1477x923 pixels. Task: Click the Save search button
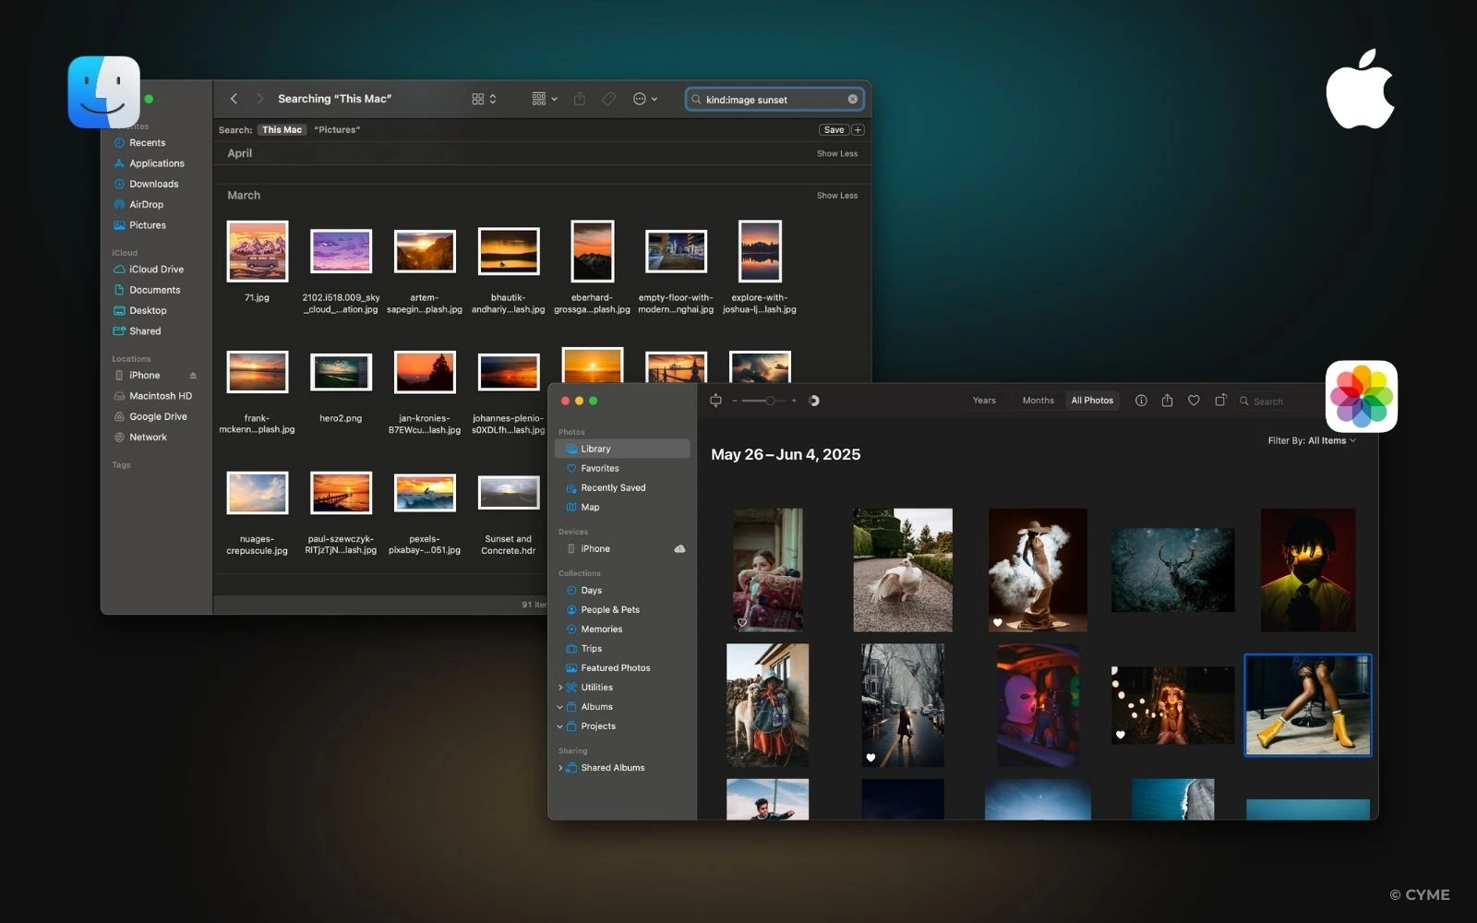(x=834, y=130)
